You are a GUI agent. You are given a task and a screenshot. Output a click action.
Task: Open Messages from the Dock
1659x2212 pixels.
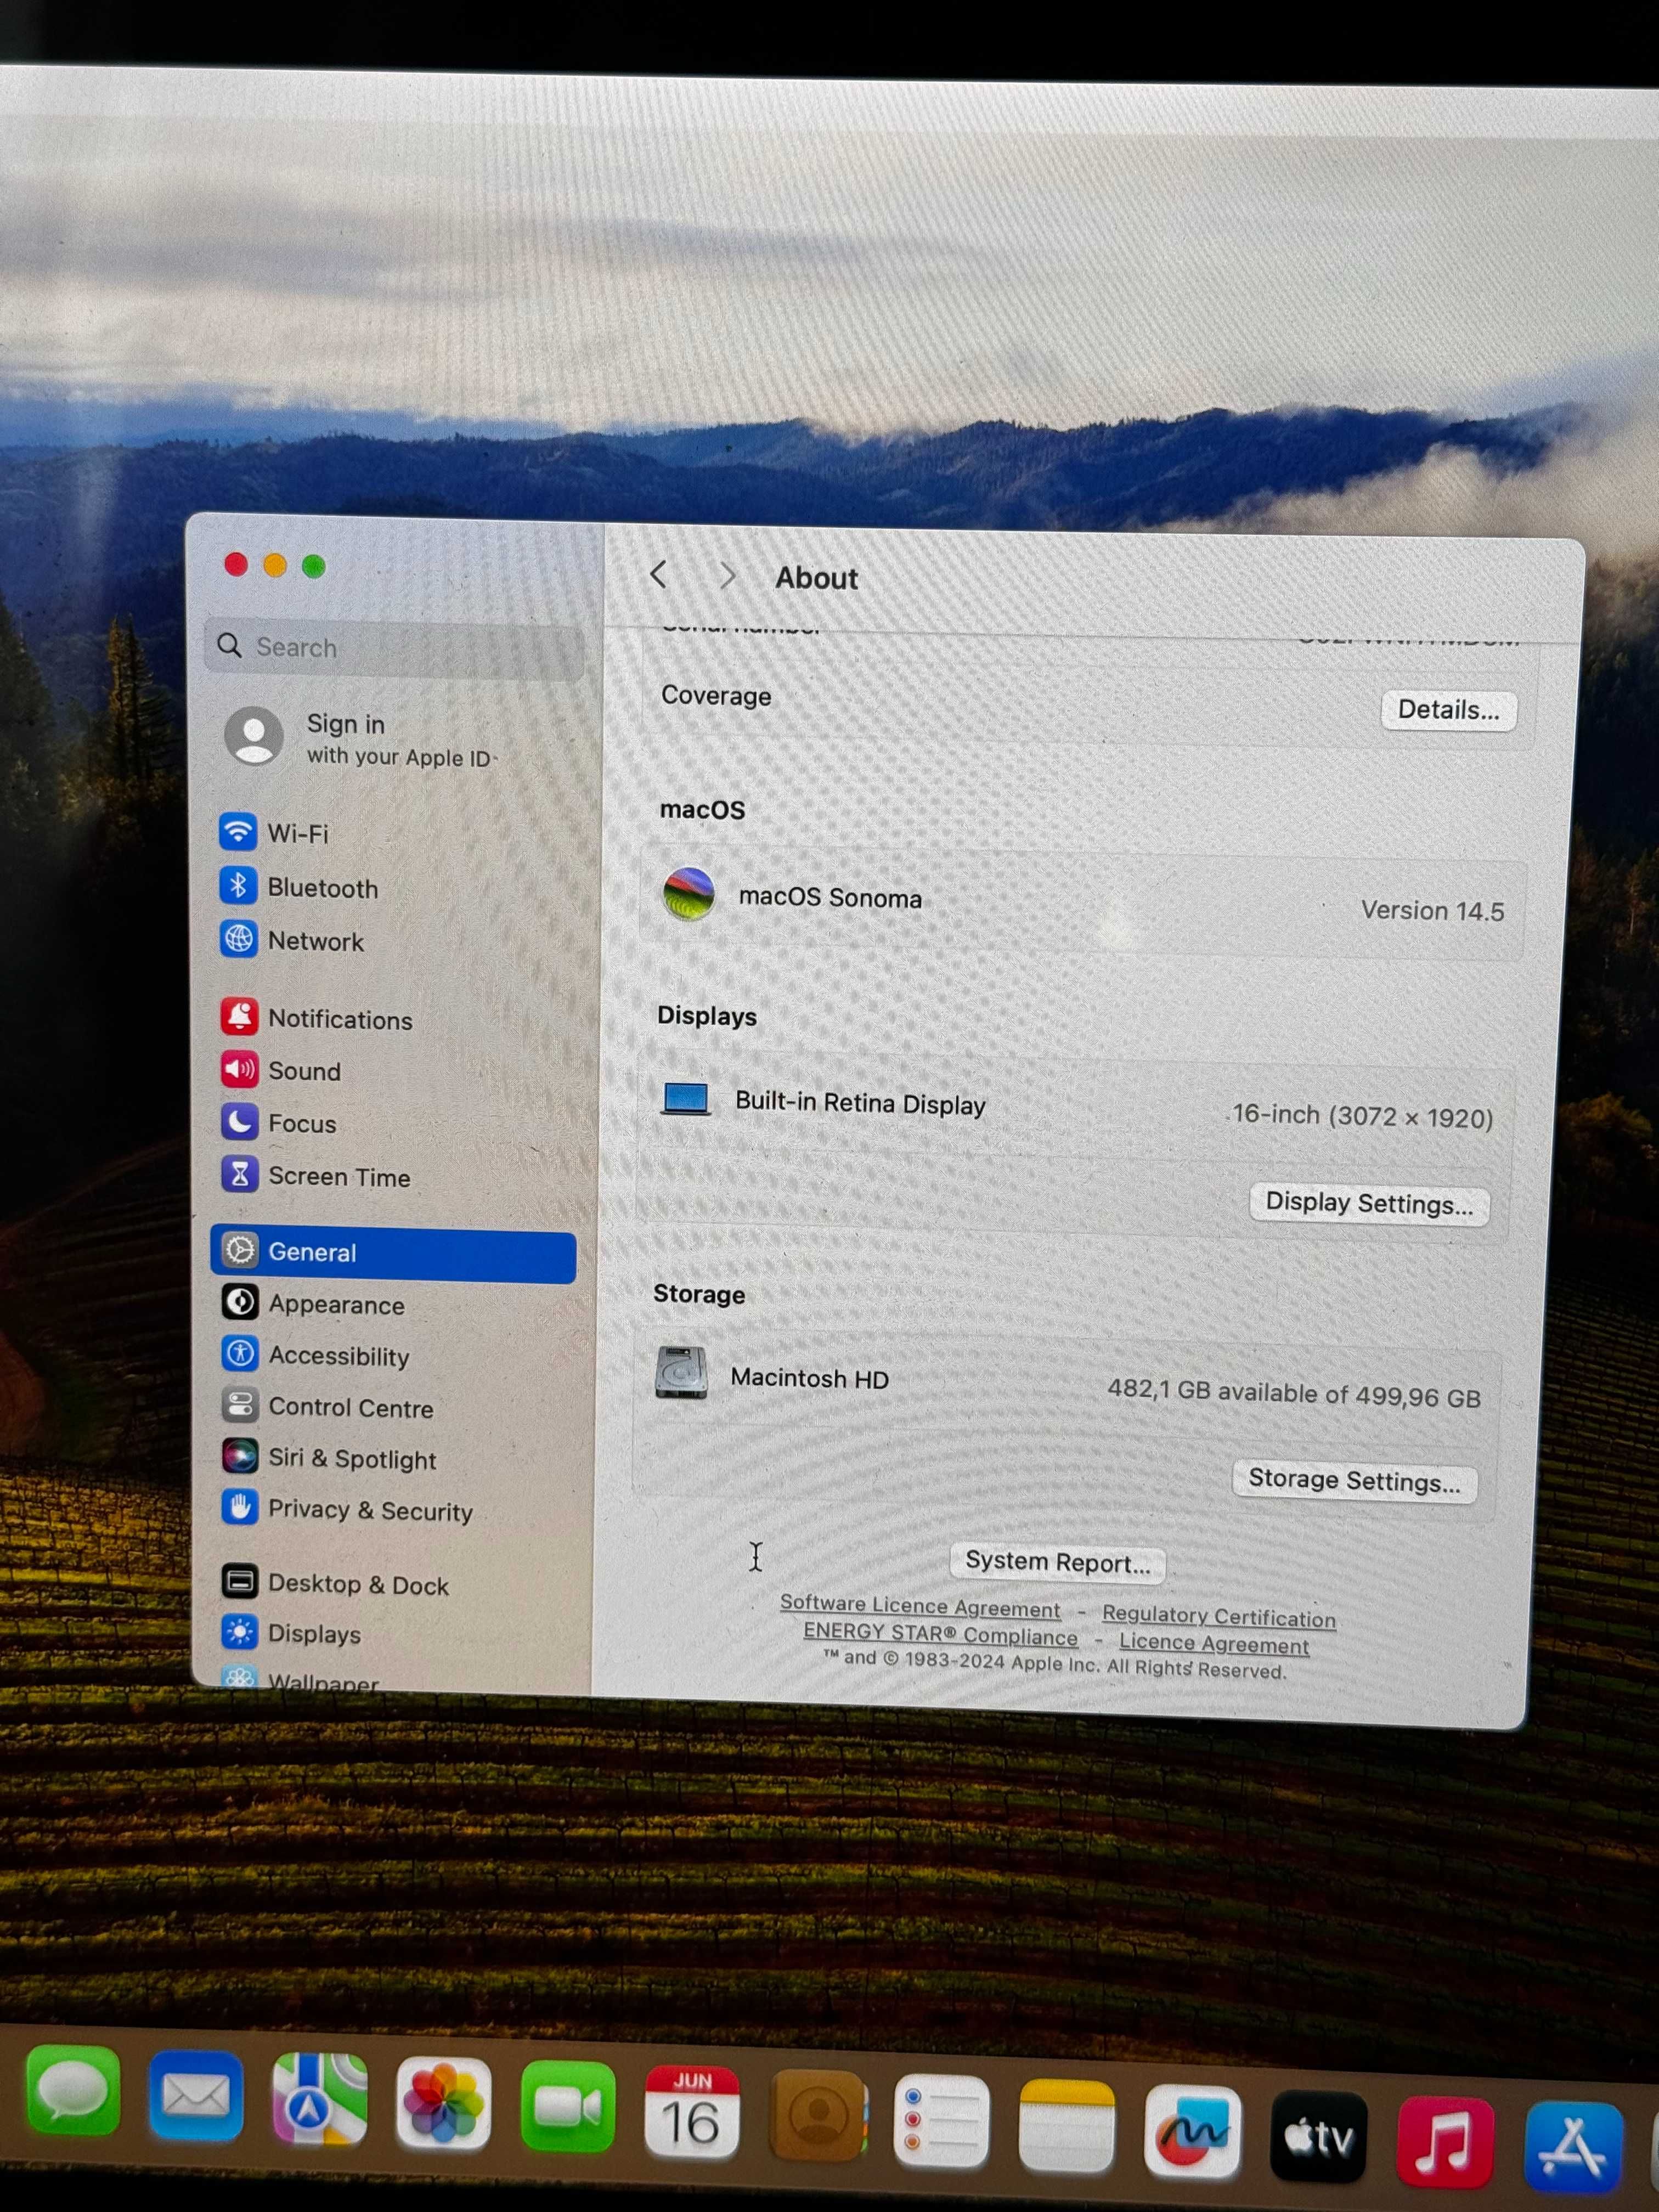click(73, 2090)
